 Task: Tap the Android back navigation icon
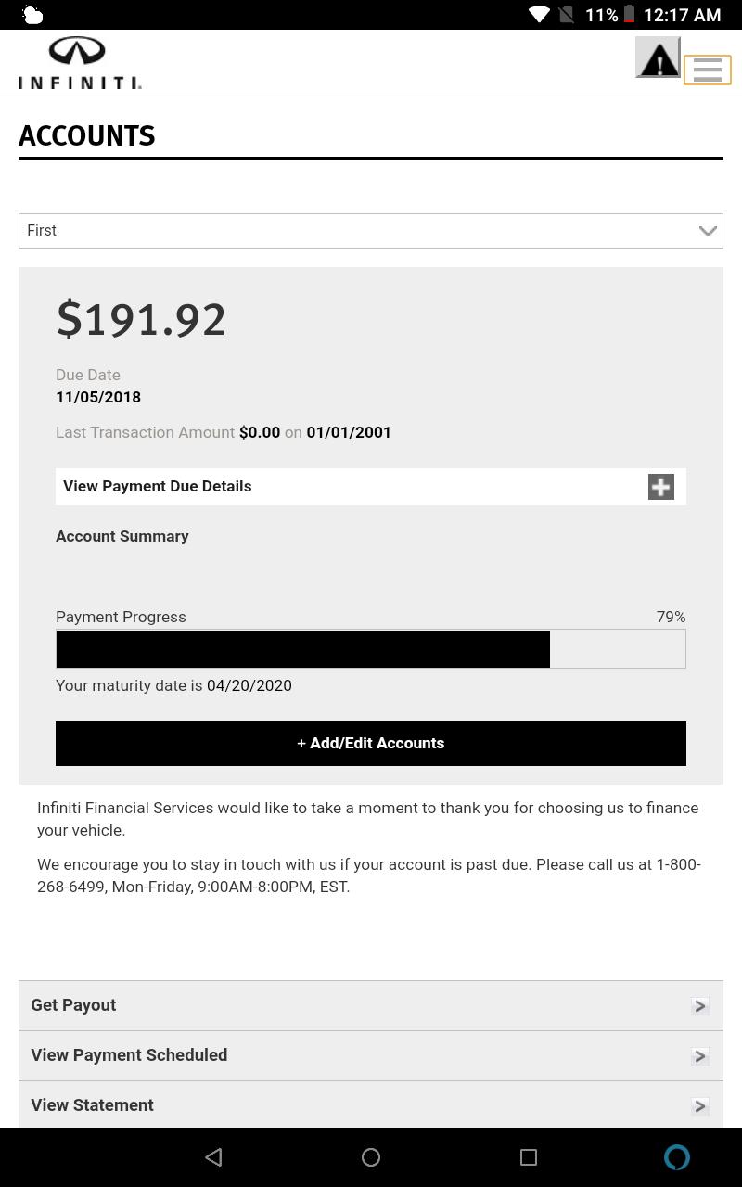213,1156
